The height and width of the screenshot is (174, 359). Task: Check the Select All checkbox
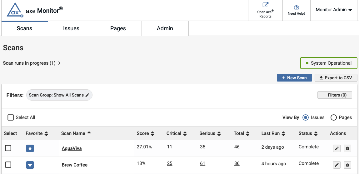tap(11, 117)
